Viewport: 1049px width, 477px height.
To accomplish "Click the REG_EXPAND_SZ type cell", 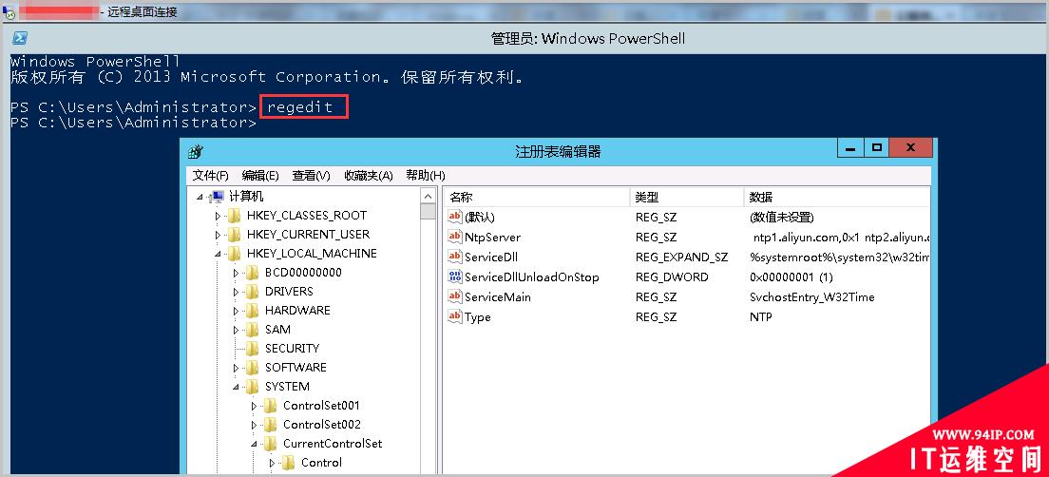I will coord(681,257).
